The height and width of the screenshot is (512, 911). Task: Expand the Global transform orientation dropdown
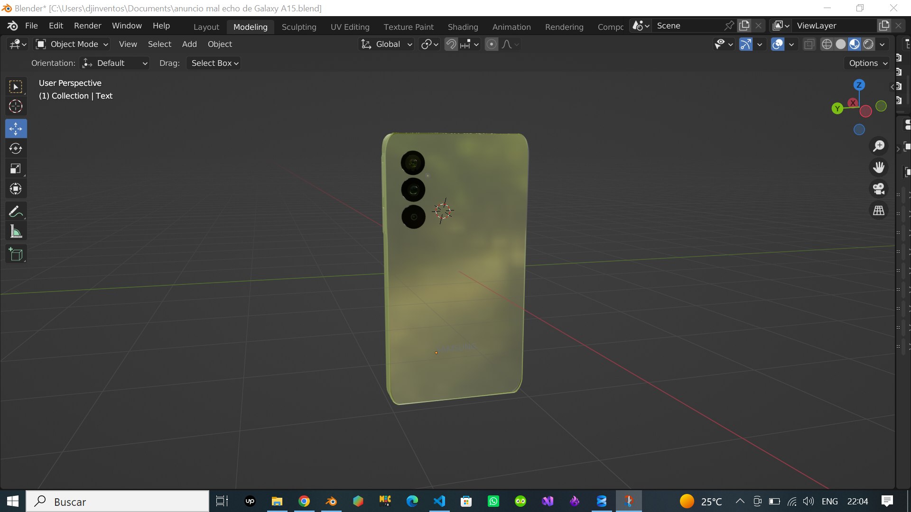pyautogui.click(x=387, y=44)
